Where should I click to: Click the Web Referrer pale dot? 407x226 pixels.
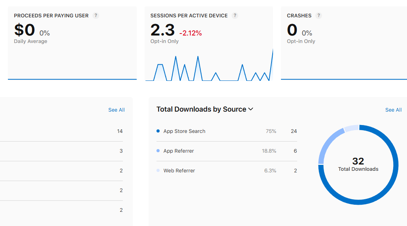point(158,170)
